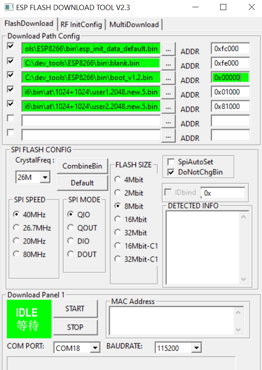Click MAC Address scrollbar up arrow
The width and height of the screenshot is (262, 370).
[x=238, y=313]
